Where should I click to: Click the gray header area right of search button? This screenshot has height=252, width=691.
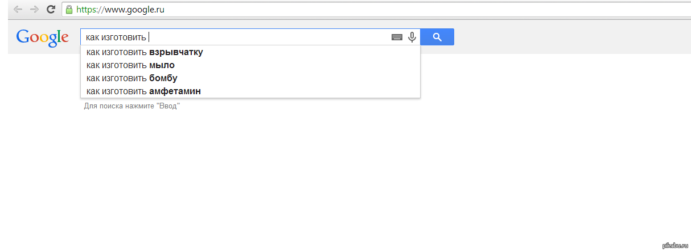[x=569, y=37]
